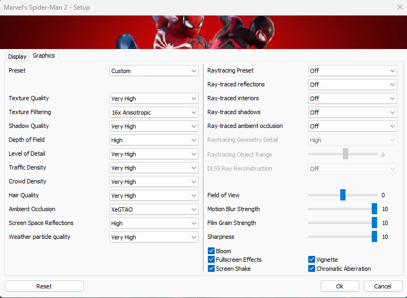Expand the Level of Detail dropdown
This screenshot has height=298, width=407.
pos(154,154)
